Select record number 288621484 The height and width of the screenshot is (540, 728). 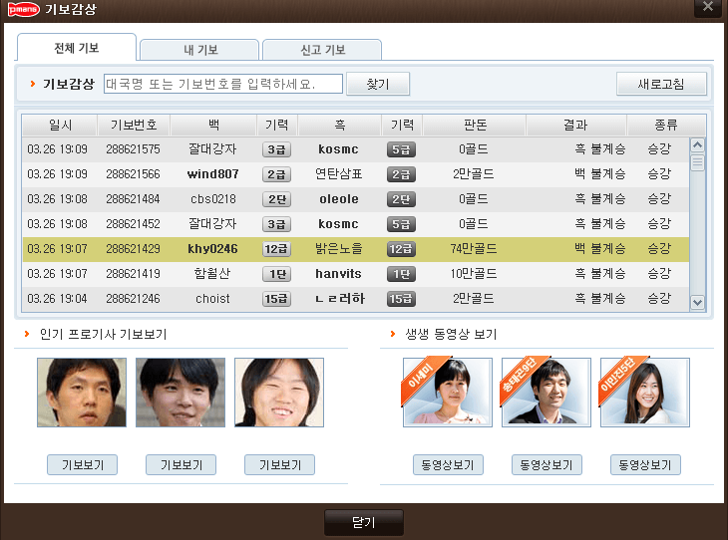coord(356,199)
